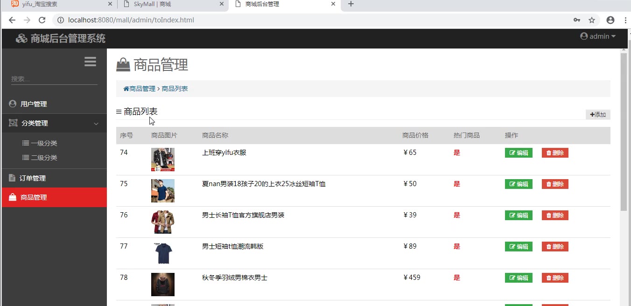This screenshot has width=631, height=306.
Task: Click the page vertical scrollbar thumb
Action: [624, 132]
